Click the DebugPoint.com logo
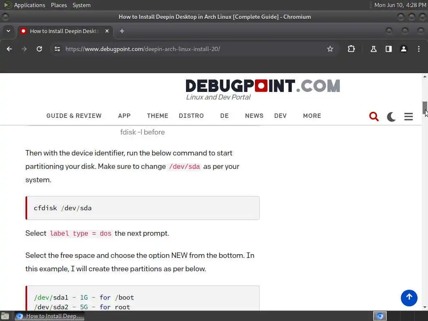428x321 pixels. click(x=262, y=86)
